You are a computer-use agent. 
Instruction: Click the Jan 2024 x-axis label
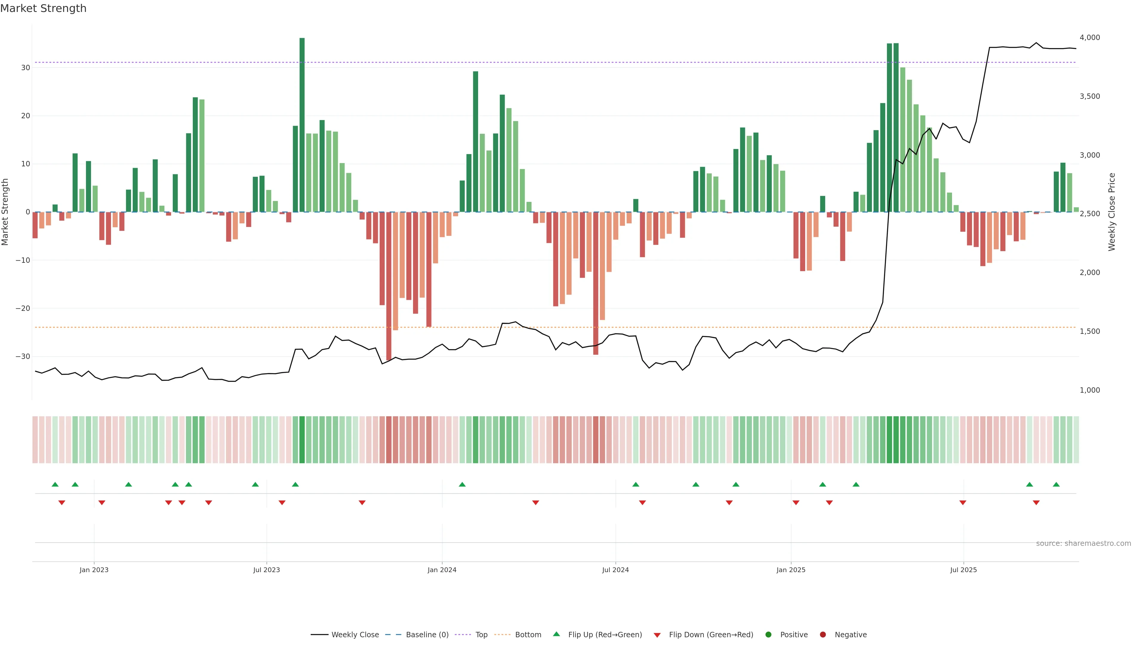442,570
